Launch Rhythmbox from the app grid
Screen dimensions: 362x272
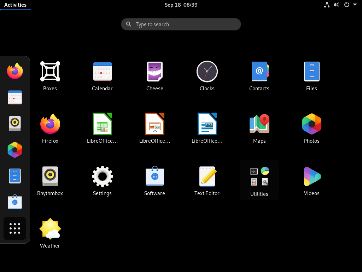click(50, 181)
